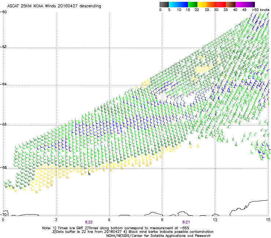Click the latitude label '-68'

click(4, 168)
